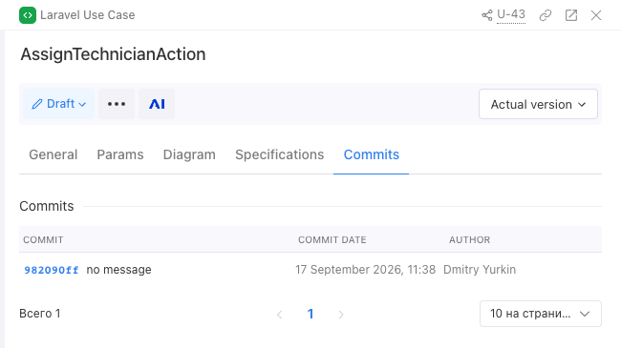Copy link with the chain icon
This screenshot has width=621, height=348.
(x=546, y=15)
